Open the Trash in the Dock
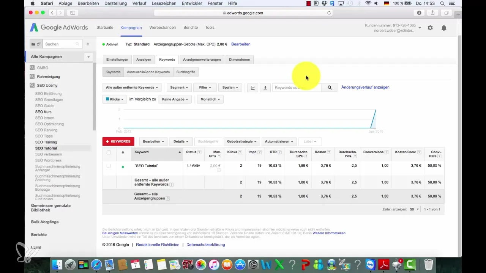 coord(428,264)
